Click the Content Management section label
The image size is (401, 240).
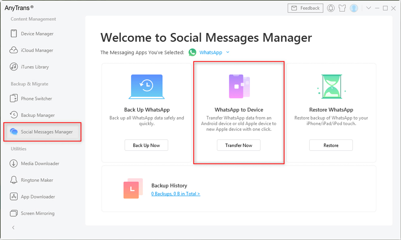coord(33,19)
